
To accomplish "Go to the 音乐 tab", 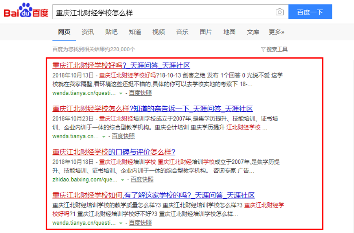I will coord(182,32).
